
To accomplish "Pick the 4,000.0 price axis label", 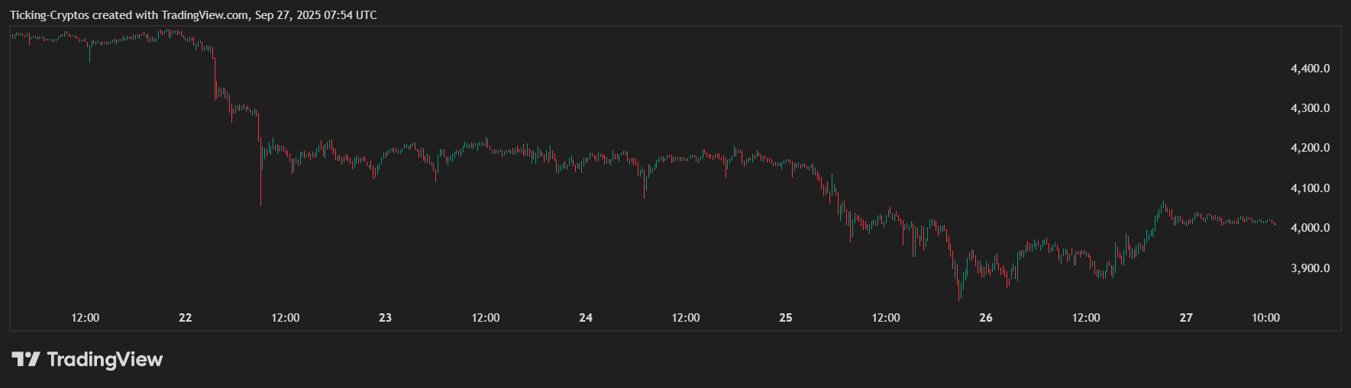I will [x=1310, y=228].
